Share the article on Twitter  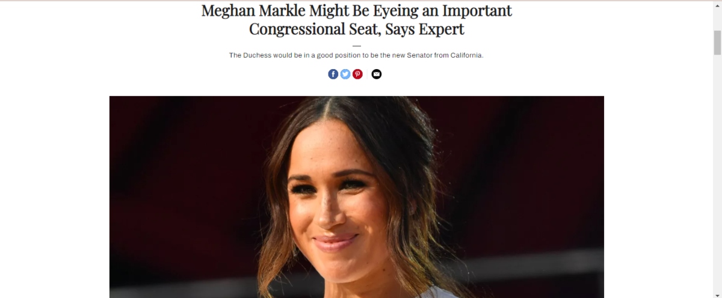345,74
